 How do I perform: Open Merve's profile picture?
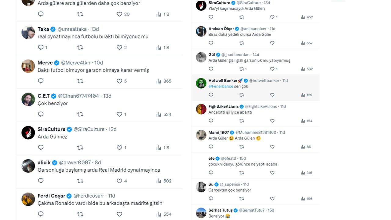tap(28, 66)
